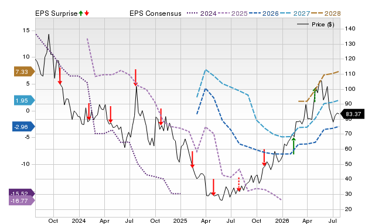
Task: Click the dark purple -15.52 value tag
Action: pos(22,193)
